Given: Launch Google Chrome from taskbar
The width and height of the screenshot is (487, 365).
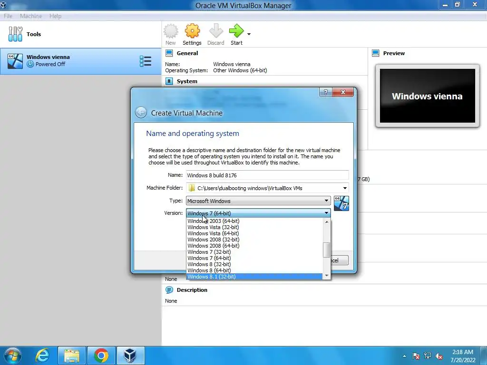Looking at the screenshot, I should pyautogui.click(x=101, y=355).
